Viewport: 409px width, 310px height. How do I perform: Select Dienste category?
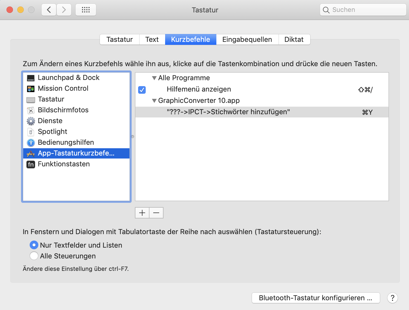pyautogui.click(x=76, y=121)
